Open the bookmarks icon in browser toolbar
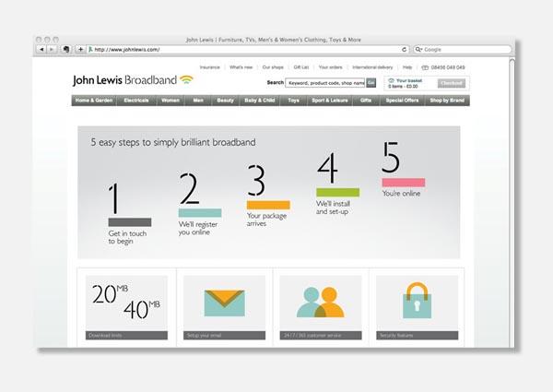This screenshot has height=392, width=553. 66,50
